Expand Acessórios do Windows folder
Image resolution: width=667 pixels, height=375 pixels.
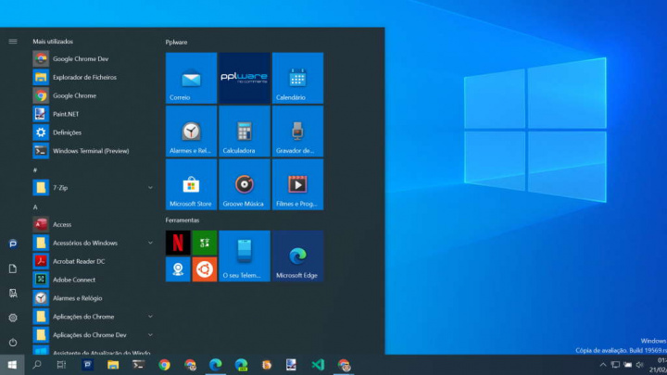point(150,243)
